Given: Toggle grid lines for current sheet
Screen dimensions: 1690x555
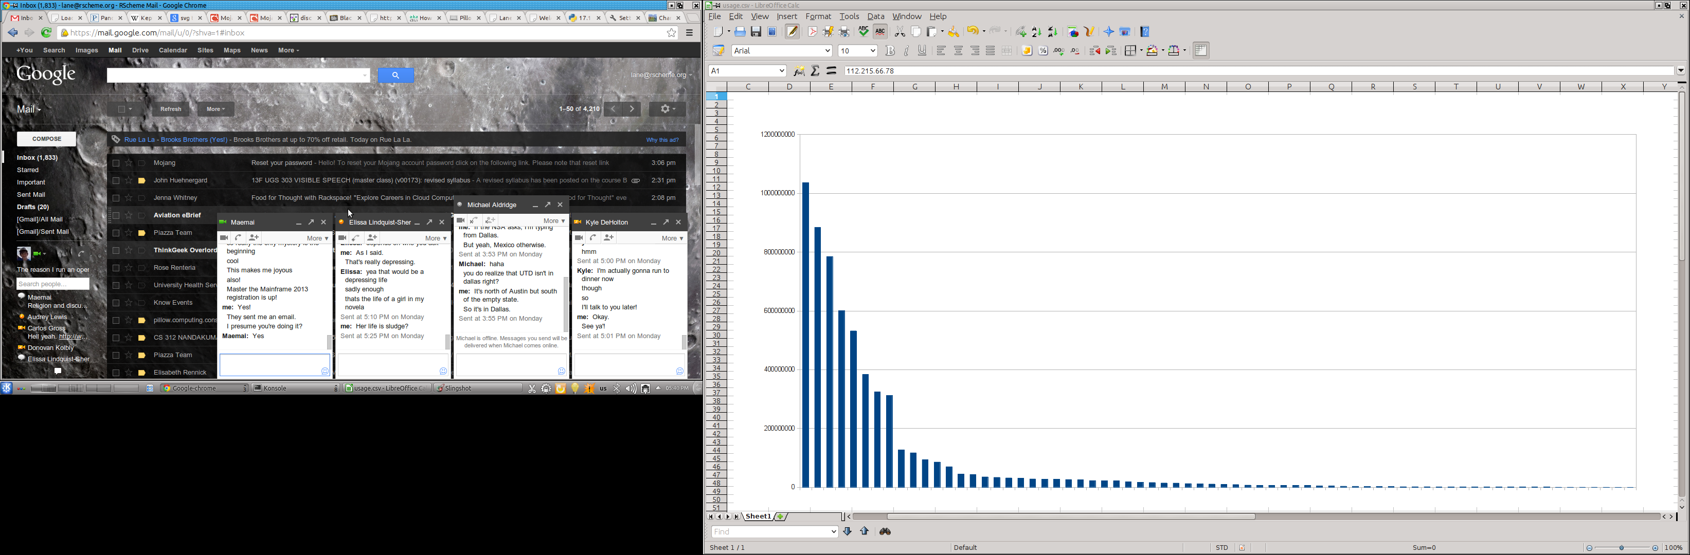Looking at the screenshot, I should click(x=1201, y=50).
